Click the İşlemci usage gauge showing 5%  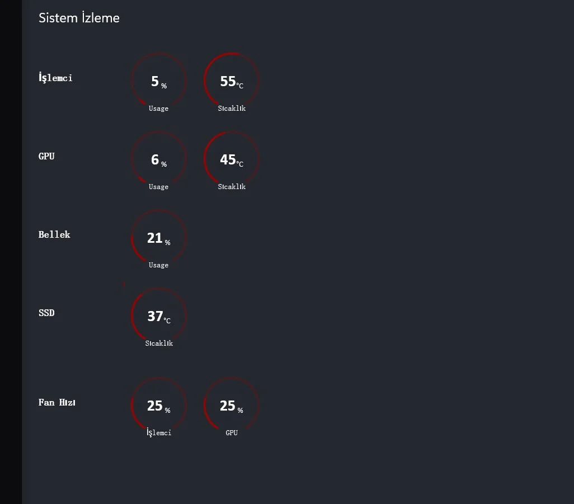(158, 81)
